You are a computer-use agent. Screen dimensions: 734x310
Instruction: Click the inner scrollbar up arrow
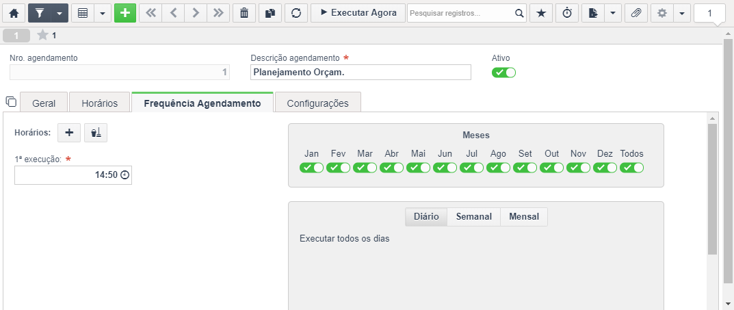pos(712,118)
